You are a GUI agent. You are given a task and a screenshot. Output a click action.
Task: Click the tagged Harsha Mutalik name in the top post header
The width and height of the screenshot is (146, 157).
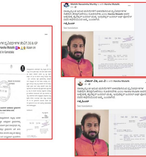point(112,4)
